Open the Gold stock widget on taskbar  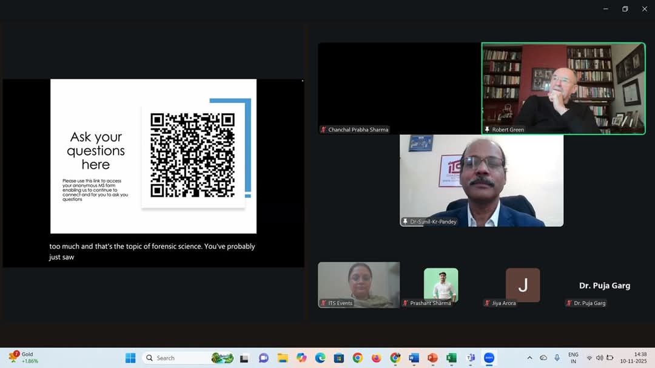coord(24,358)
